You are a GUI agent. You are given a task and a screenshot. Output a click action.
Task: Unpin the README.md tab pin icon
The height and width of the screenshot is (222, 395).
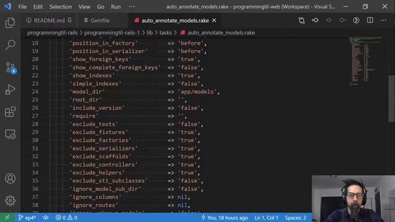pos(70,20)
